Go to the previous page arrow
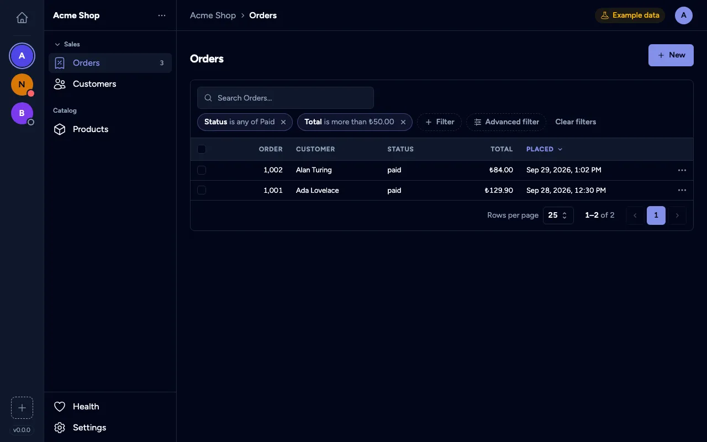The width and height of the screenshot is (707, 442). click(635, 215)
